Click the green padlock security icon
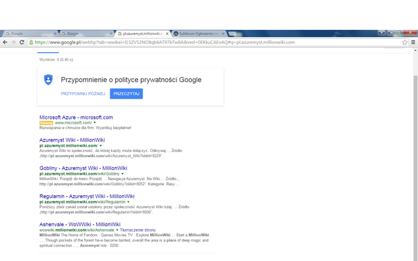The height and width of the screenshot is (261, 418). (31, 42)
